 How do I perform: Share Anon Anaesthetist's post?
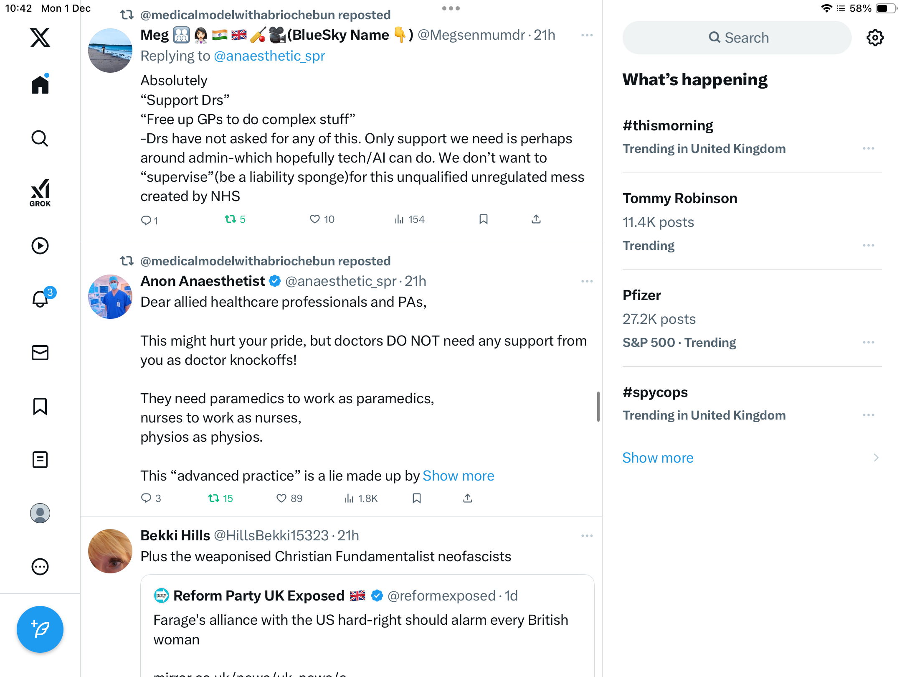click(468, 498)
